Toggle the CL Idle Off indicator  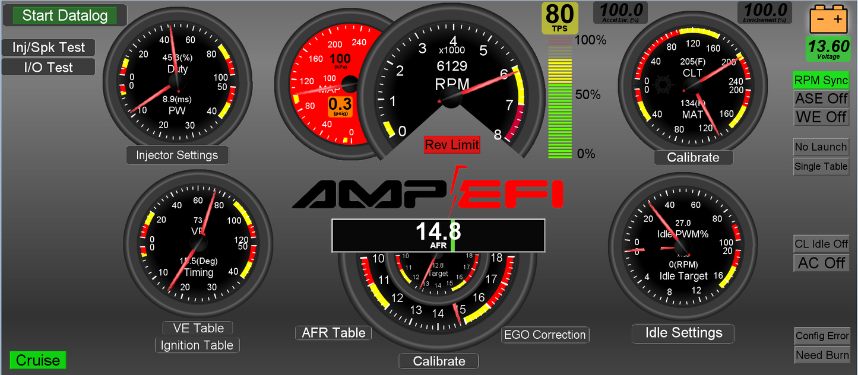coord(821,244)
